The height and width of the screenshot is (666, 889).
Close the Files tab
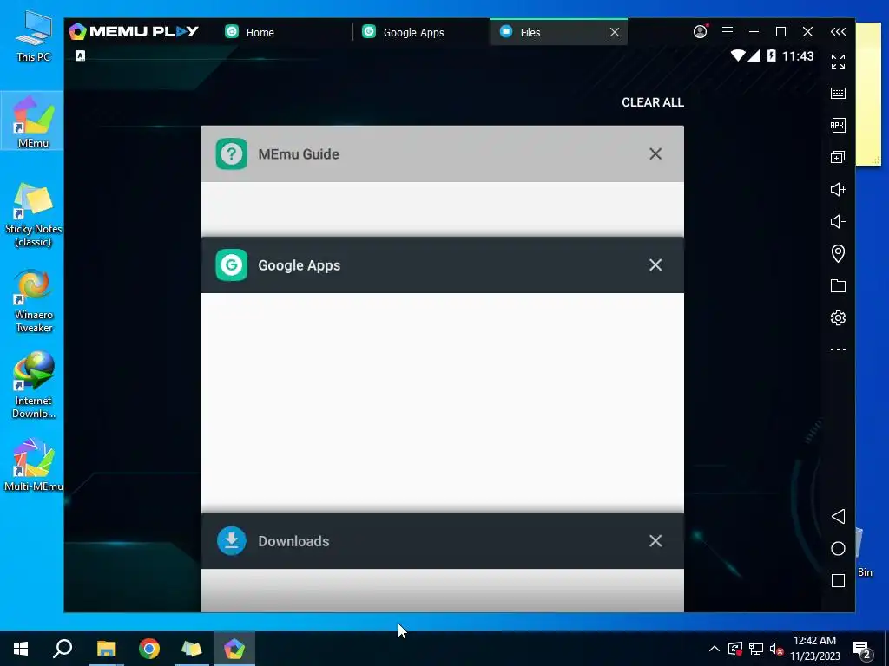tap(615, 32)
